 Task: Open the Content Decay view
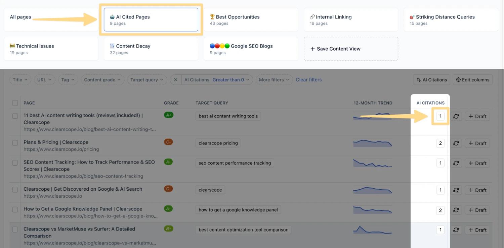tap(151, 49)
